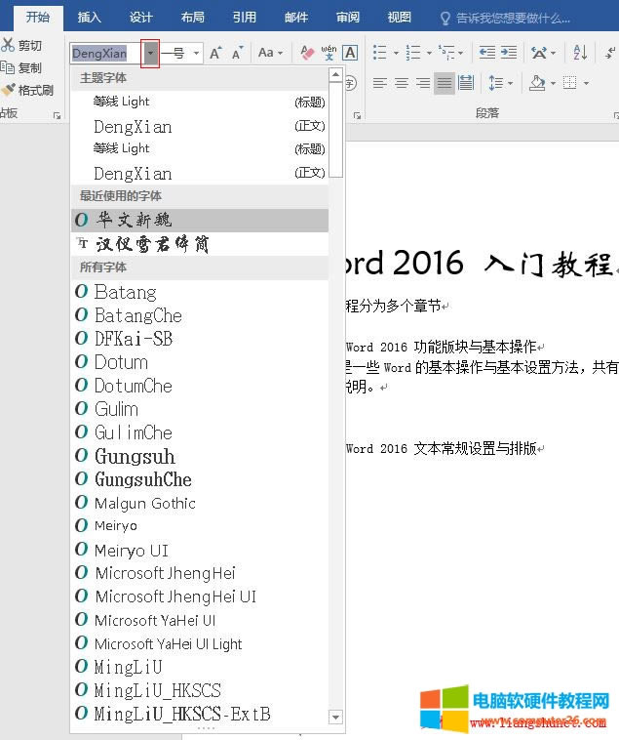
Task: Open the font name dropdown arrow
Action: (x=150, y=53)
